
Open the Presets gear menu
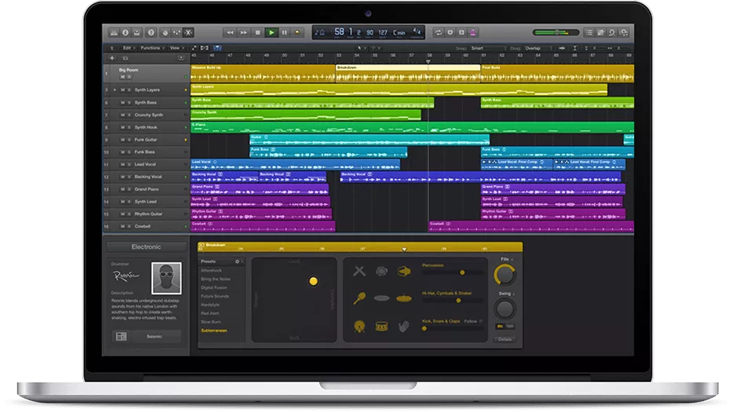click(238, 261)
